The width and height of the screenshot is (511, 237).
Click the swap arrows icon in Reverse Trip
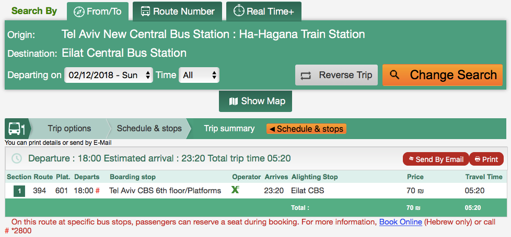click(306, 76)
